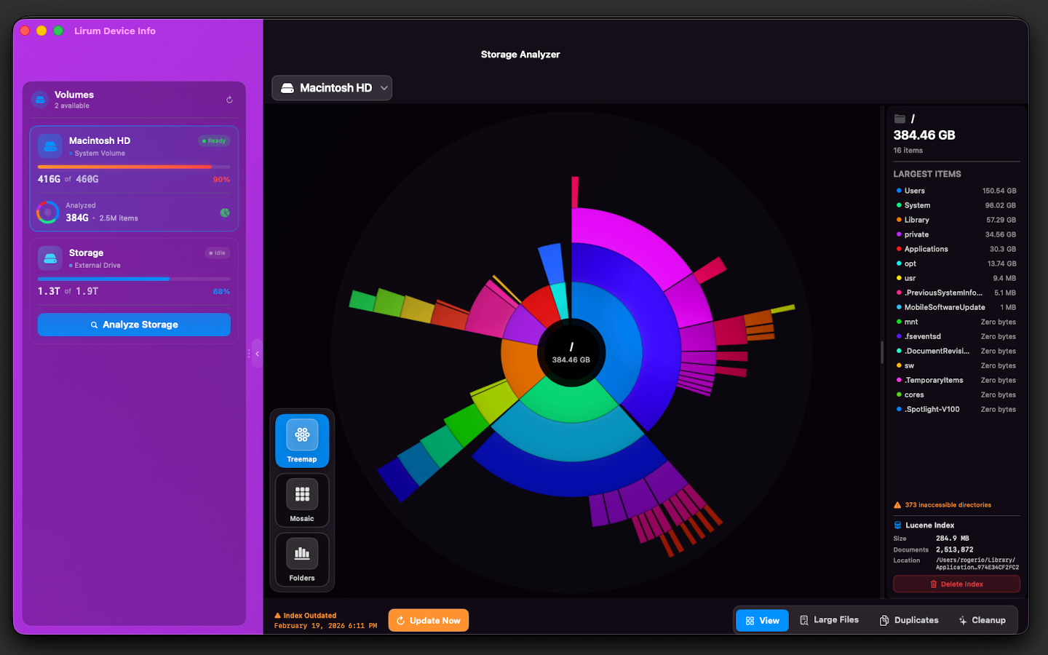1048x655 pixels.
Task: Click the Storage external drive icon
Action: (50, 258)
